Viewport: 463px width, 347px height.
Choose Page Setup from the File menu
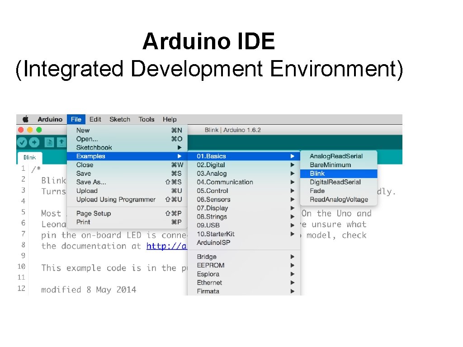[127, 213]
